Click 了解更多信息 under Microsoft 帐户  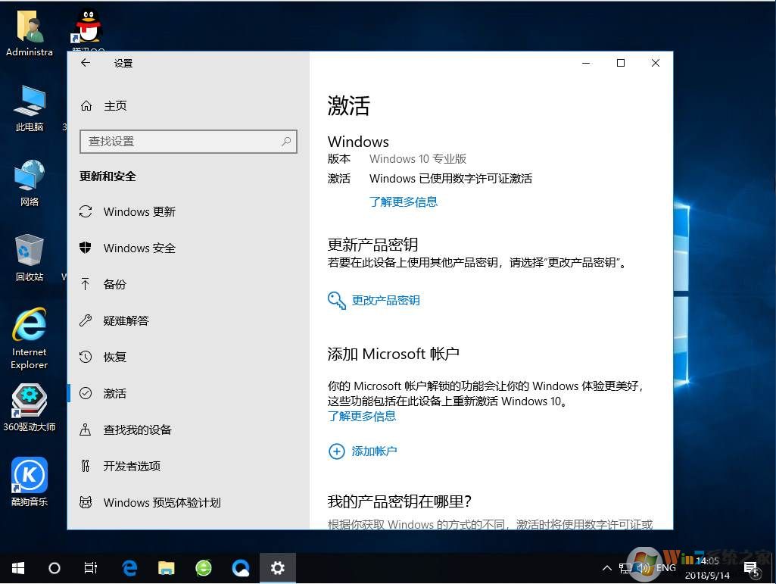[x=362, y=416]
